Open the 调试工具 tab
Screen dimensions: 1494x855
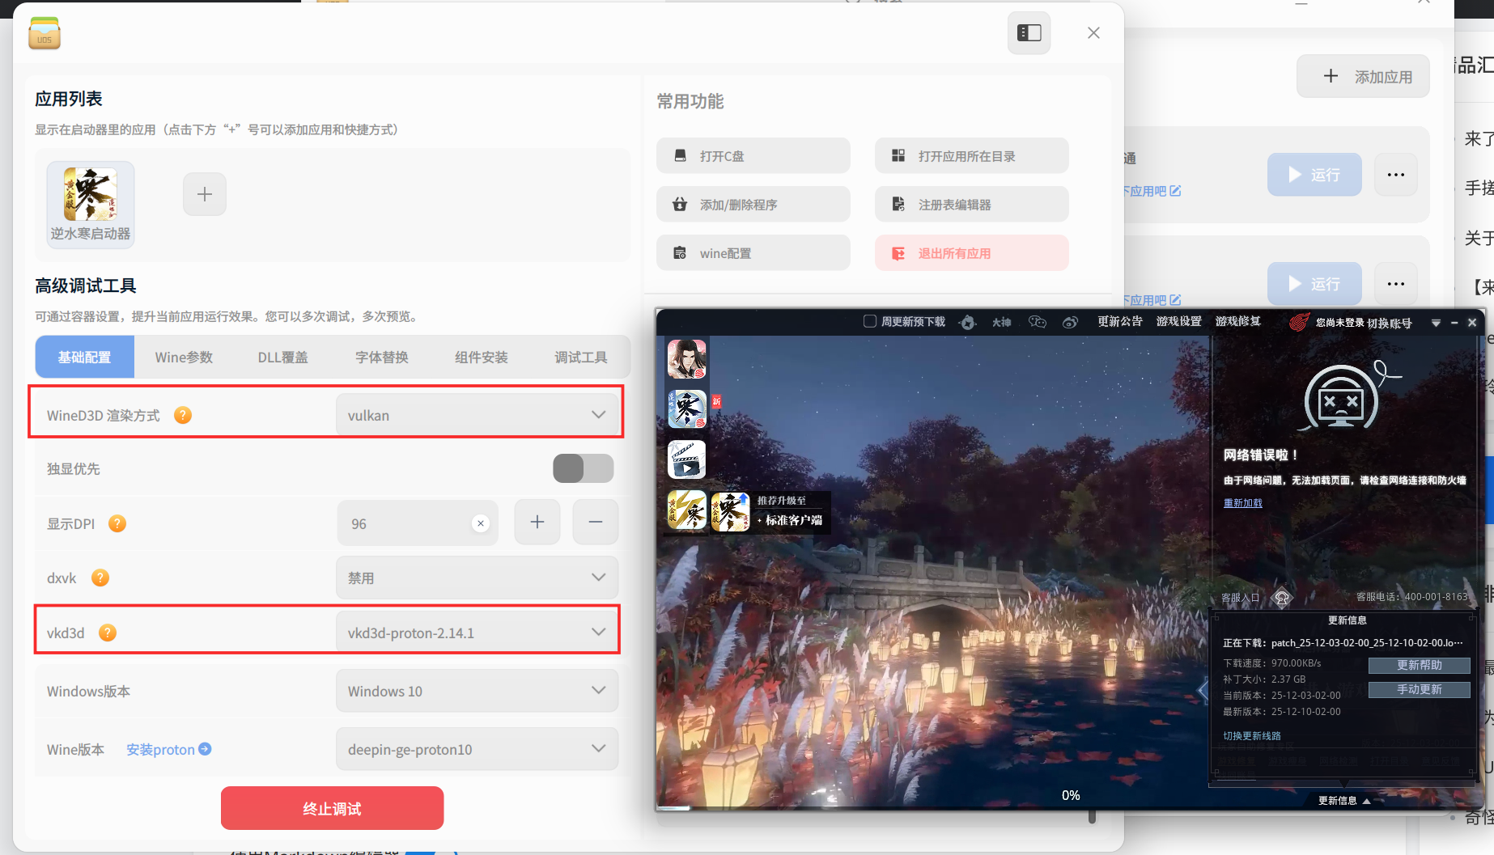[580, 357]
